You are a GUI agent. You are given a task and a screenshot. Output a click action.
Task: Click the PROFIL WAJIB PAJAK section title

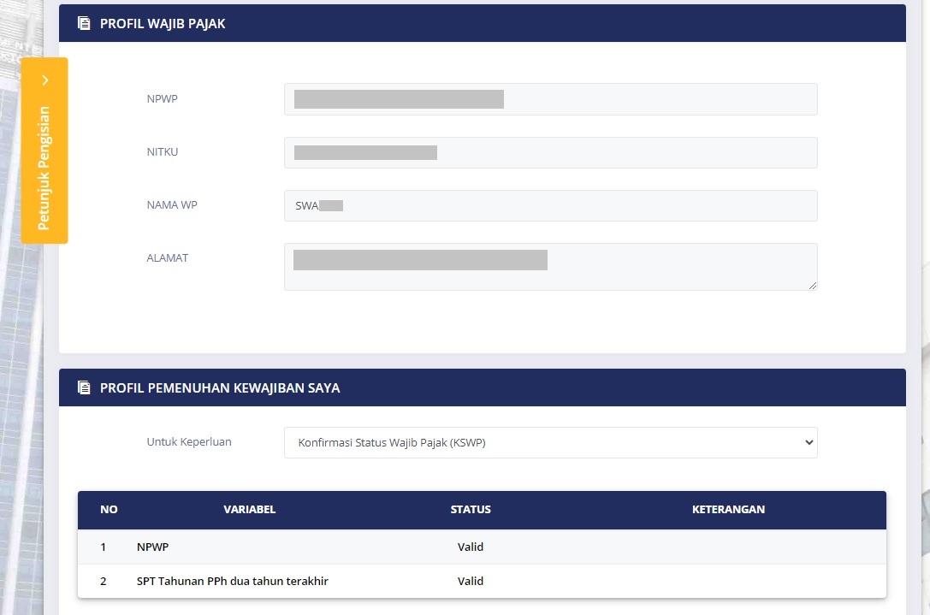(163, 24)
